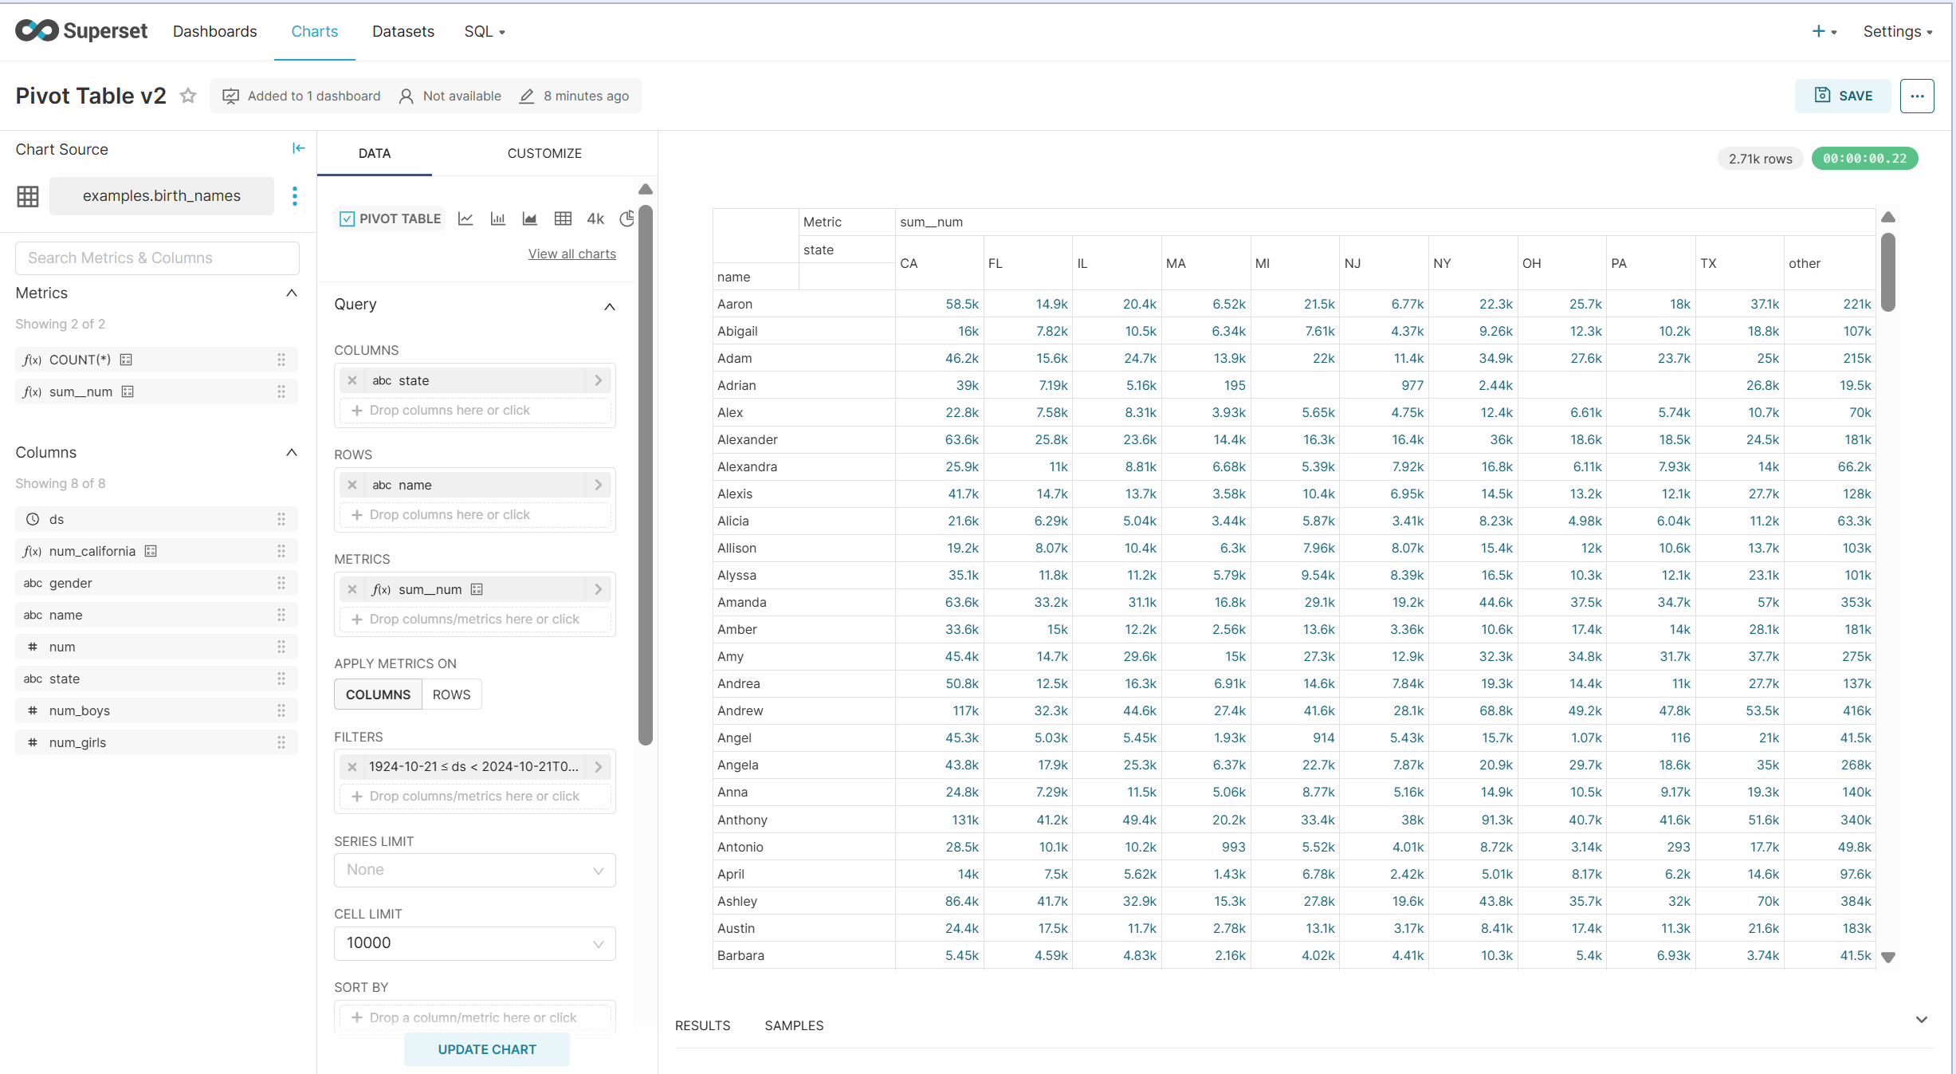This screenshot has width=1956, height=1074.
Task: Click the dataset table grid icon
Action: click(x=28, y=196)
